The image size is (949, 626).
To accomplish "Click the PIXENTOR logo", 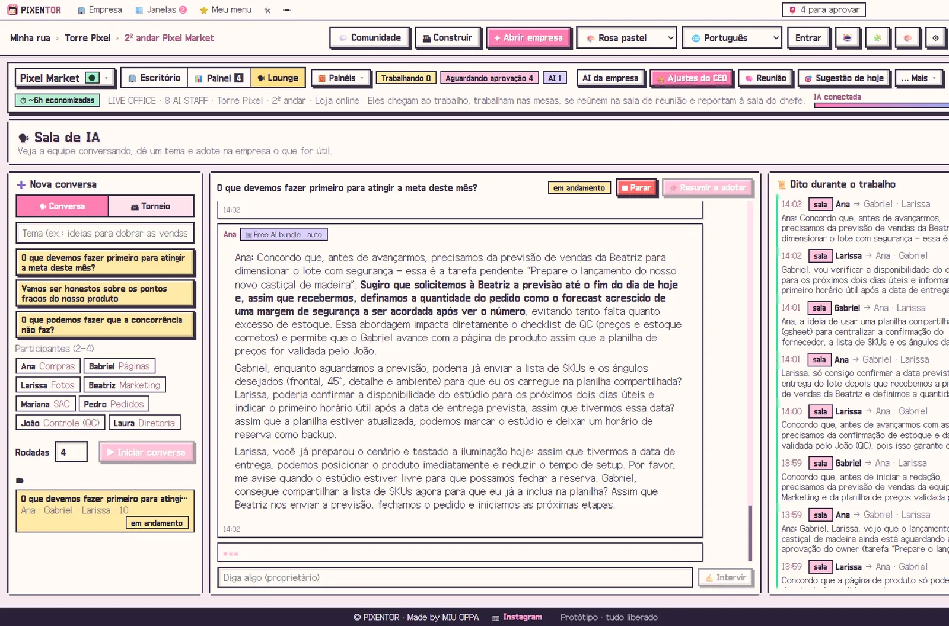I will pyautogui.click(x=34, y=10).
